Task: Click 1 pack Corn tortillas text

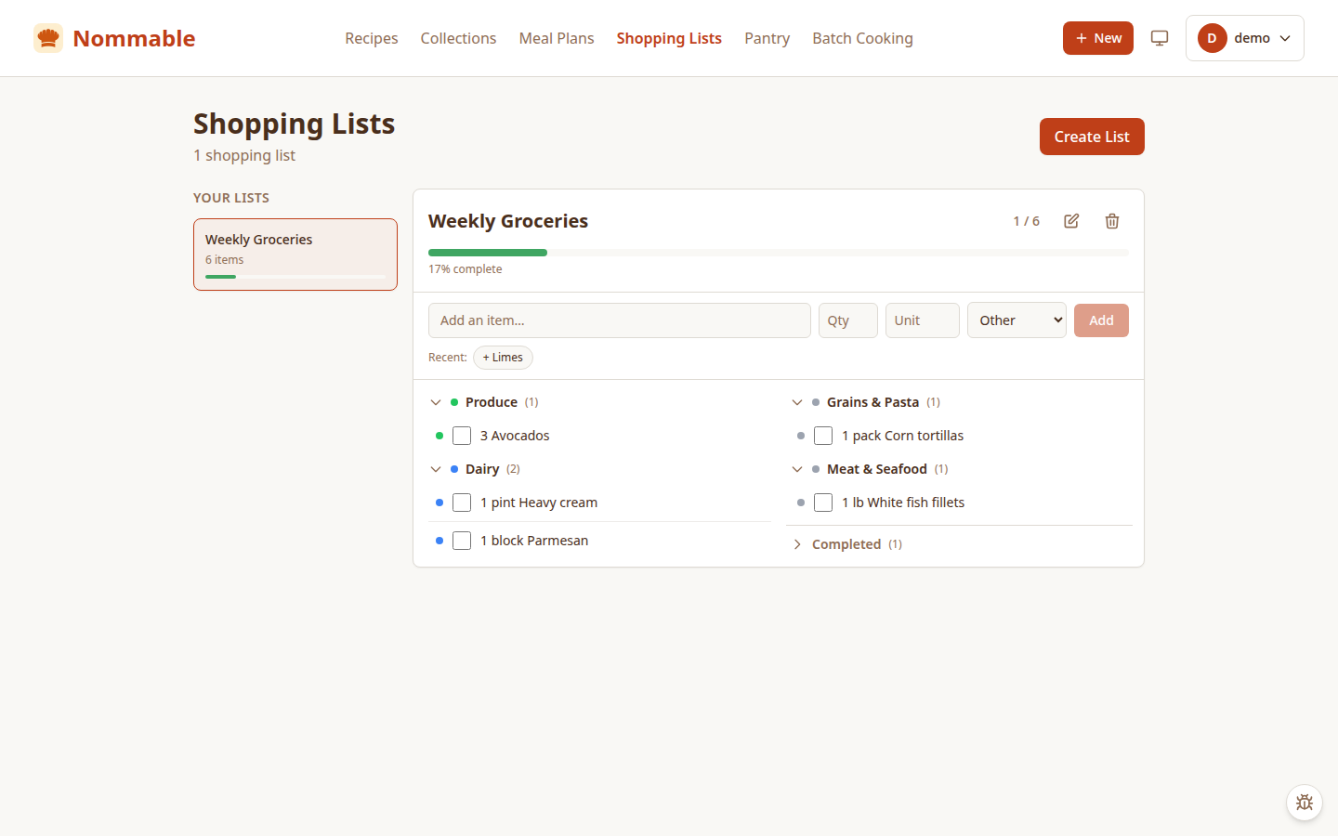Action: (x=903, y=436)
